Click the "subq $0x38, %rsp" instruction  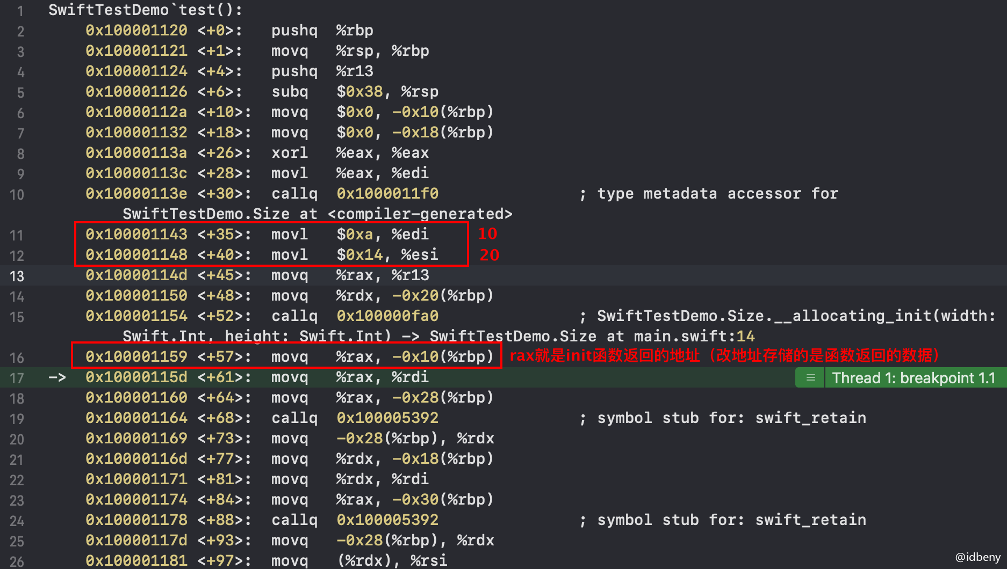tap(355, 92)
